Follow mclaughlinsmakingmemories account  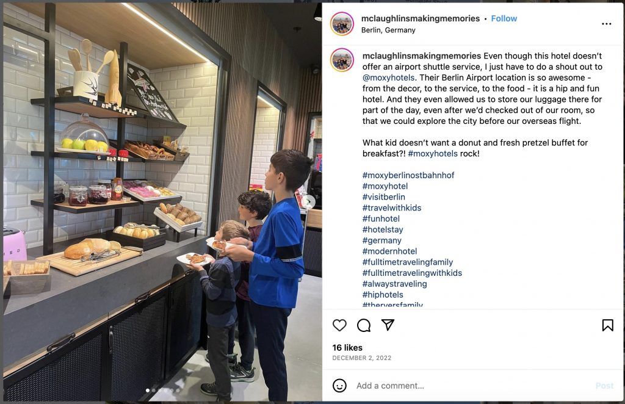pyautogui.click(x=504, y=18)
